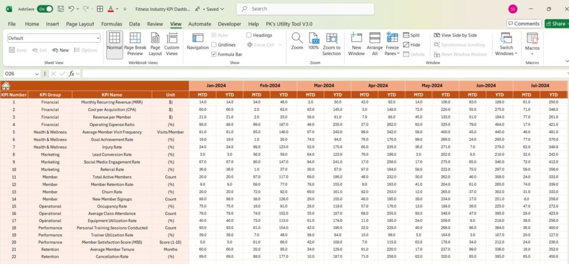Switch to the Formulas tab
Image resolution: width=569 pixels, height=264 pixels.
[112, 24]
